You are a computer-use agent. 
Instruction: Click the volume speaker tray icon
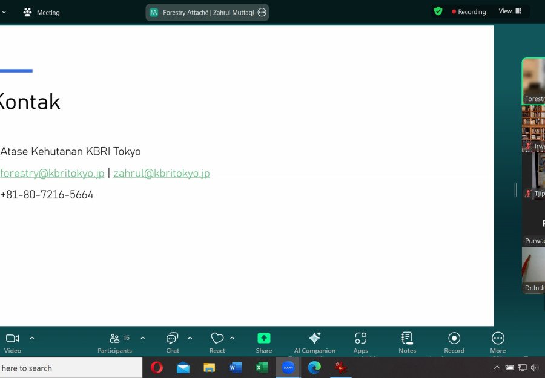(x=535, y=367)
